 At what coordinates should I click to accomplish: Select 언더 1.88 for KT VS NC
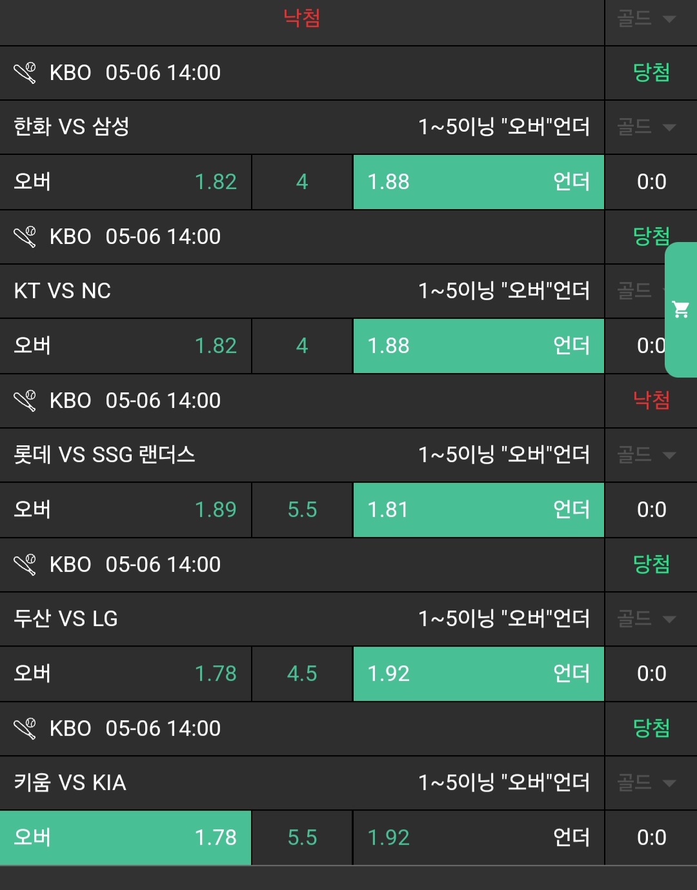(x=478, y=346)
